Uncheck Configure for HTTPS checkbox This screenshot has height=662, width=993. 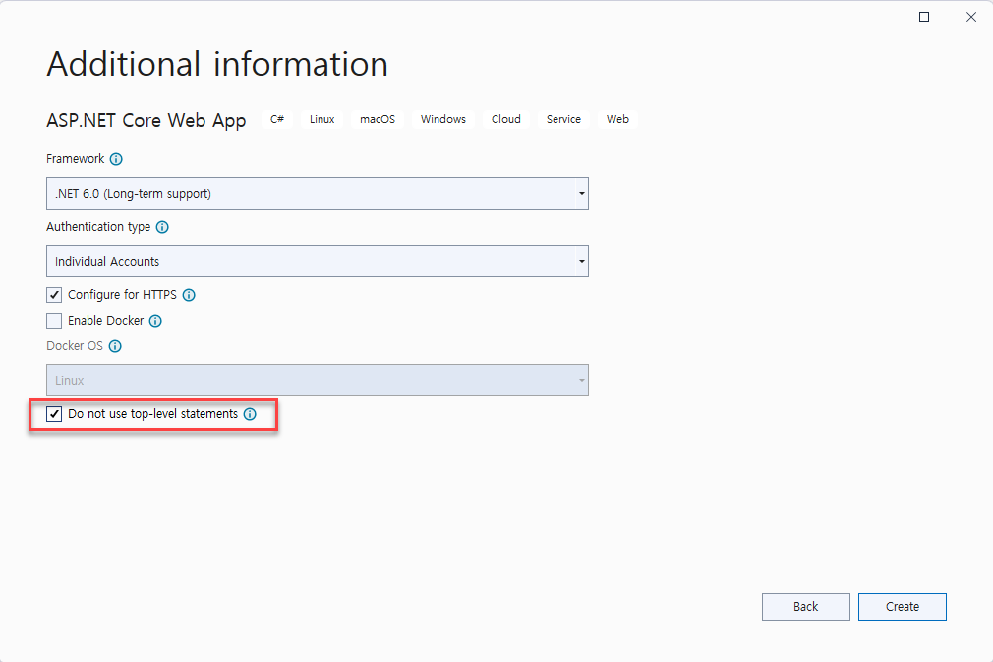pyautogui.click(x=54, y=295)
